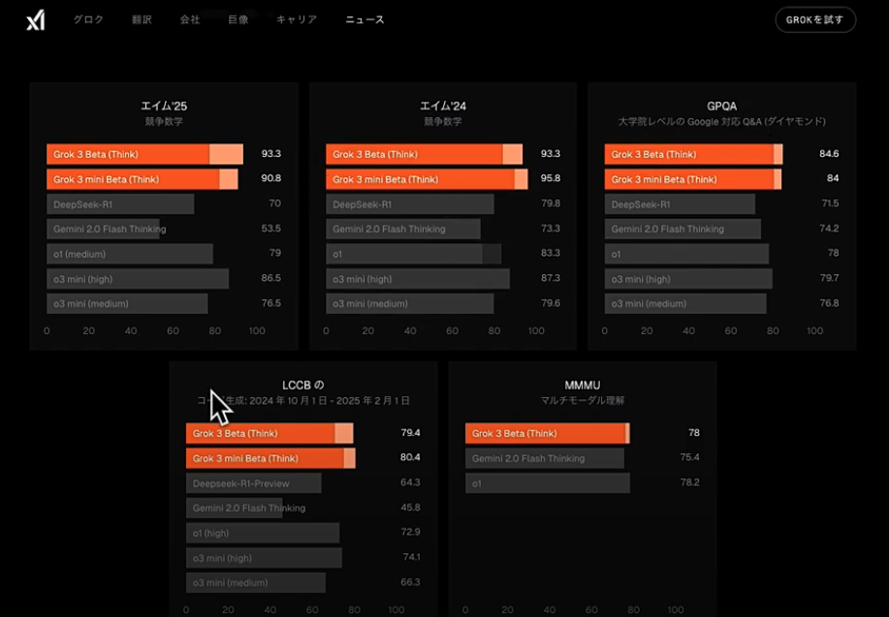This screenshot has height=617, width=889.
Task: Click the GPQA subtitle mentioning Google 対応 Q&A
Action: pyautogui.click(x=721, y=121)
